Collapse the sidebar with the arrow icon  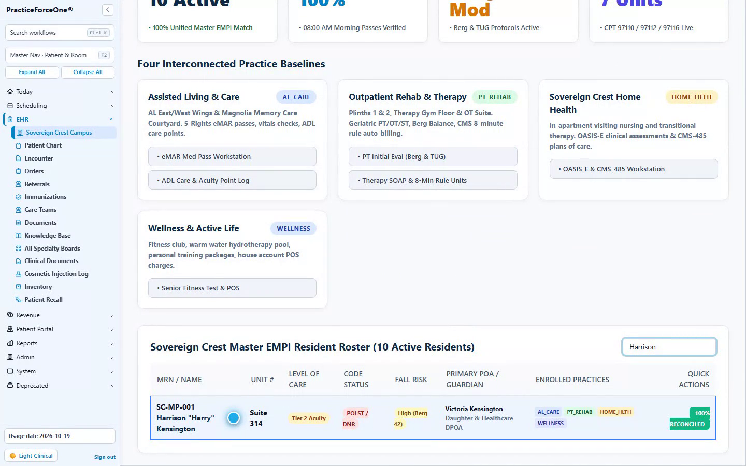(108, 10)
